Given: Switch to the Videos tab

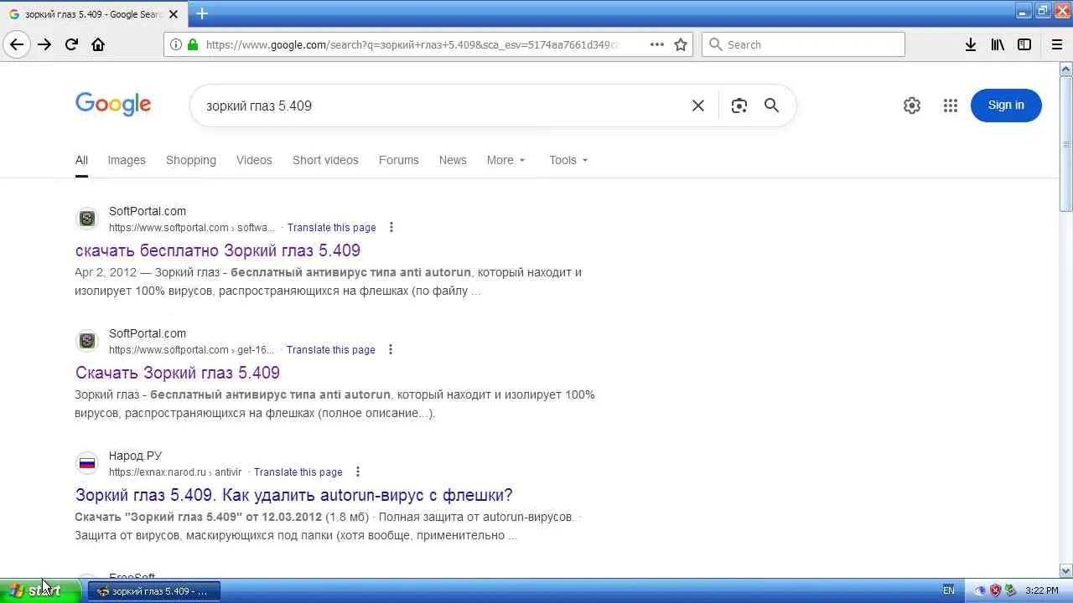Looking at the screenshot, I should (x=254, y=160).
